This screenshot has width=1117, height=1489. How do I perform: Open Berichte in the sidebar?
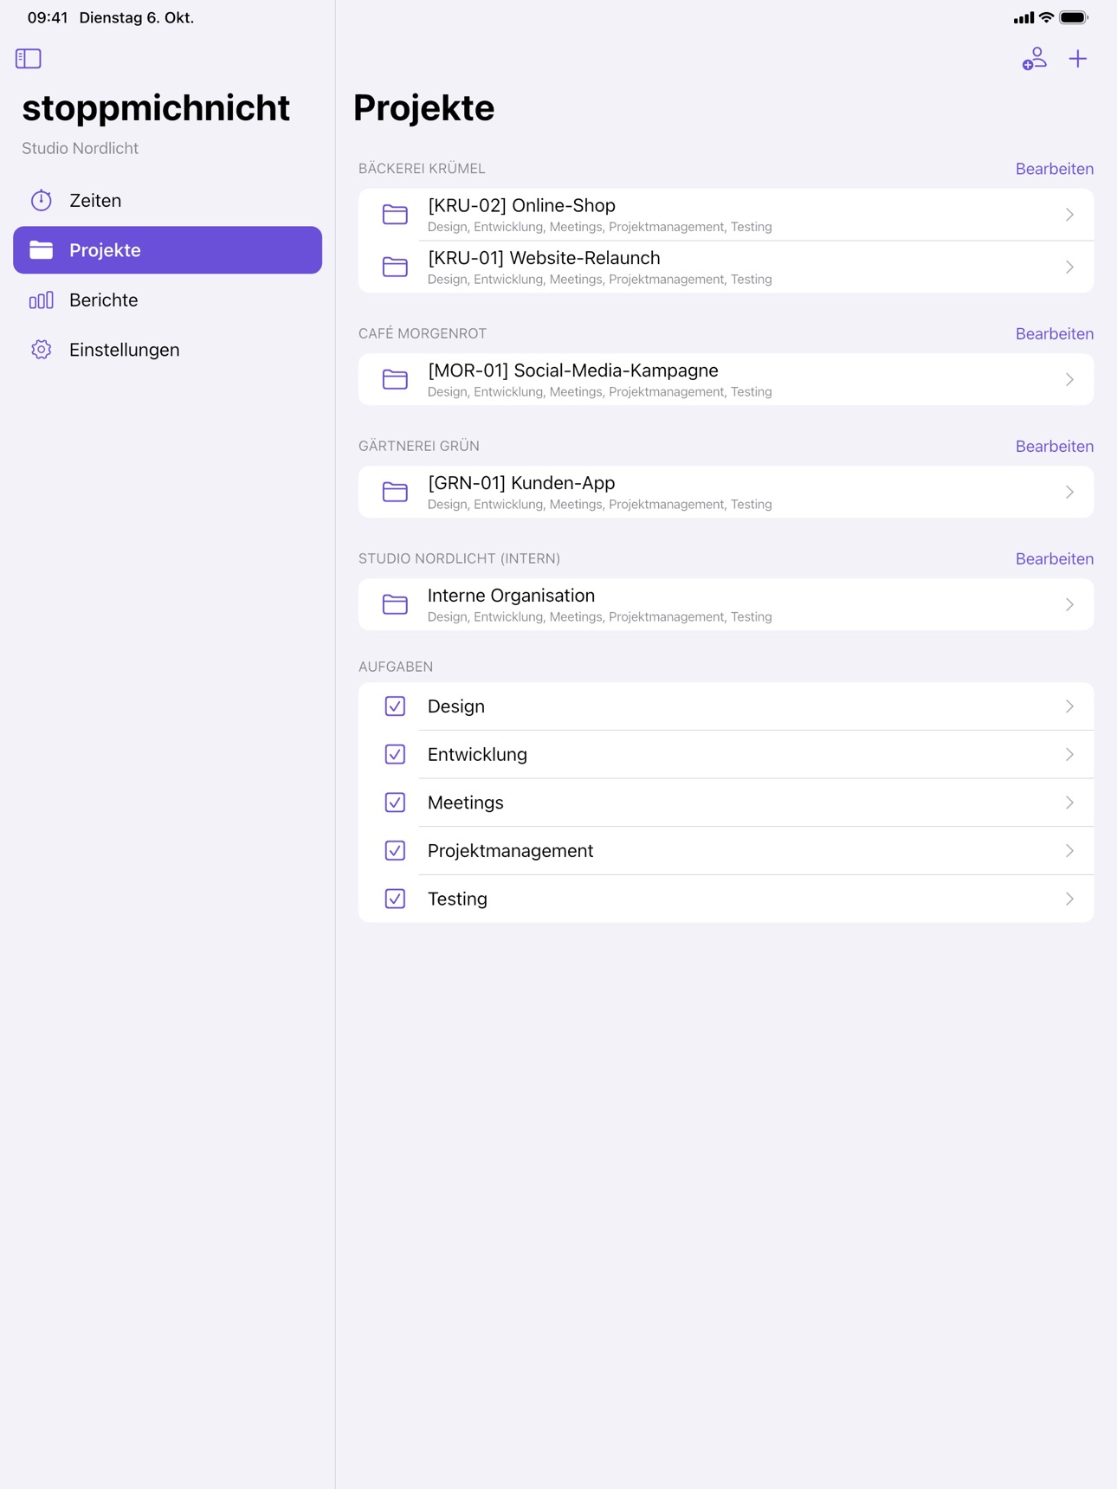tap(167, 300)
